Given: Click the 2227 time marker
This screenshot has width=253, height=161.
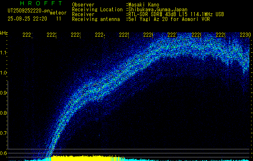Looking at the screenshot, I should (172, 35).
